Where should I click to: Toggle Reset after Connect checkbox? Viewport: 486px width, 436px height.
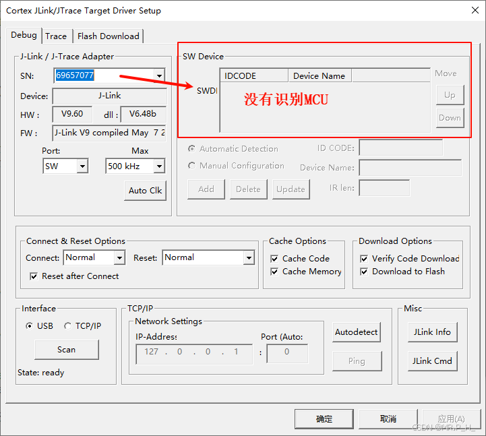tap(34, 276)
